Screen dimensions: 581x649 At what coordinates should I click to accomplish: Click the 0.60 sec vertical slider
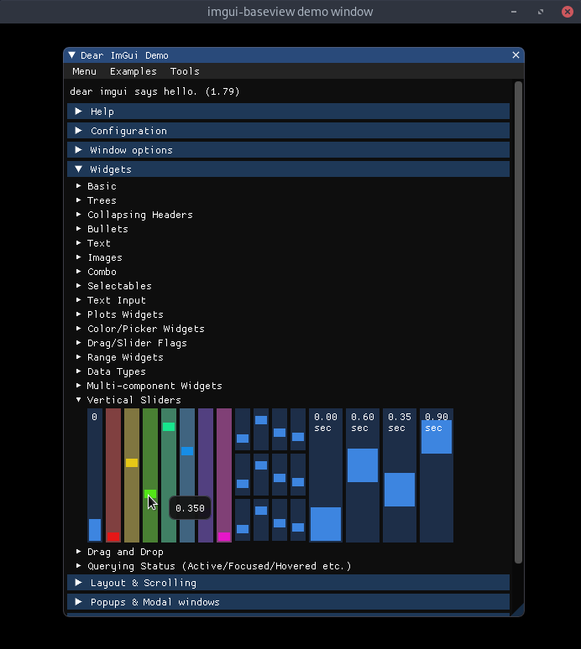[363, 475]
